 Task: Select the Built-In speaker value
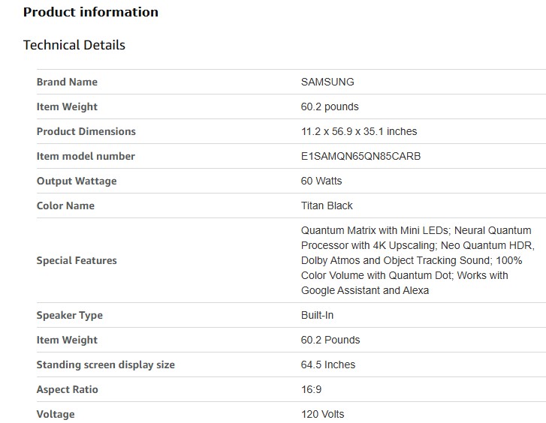point(317,315)
